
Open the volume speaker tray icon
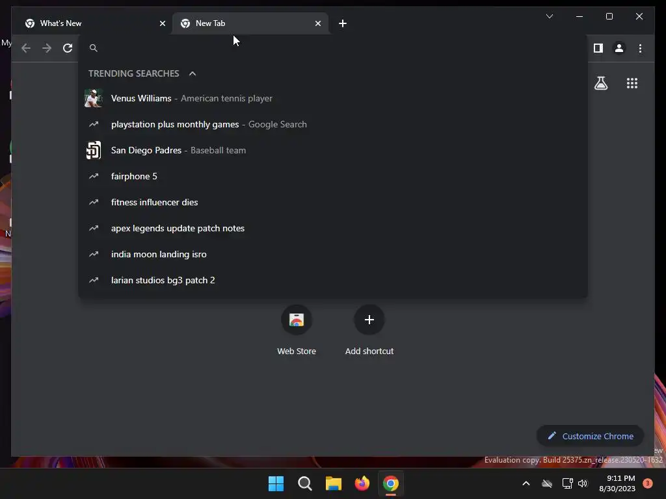pos(583,483)
